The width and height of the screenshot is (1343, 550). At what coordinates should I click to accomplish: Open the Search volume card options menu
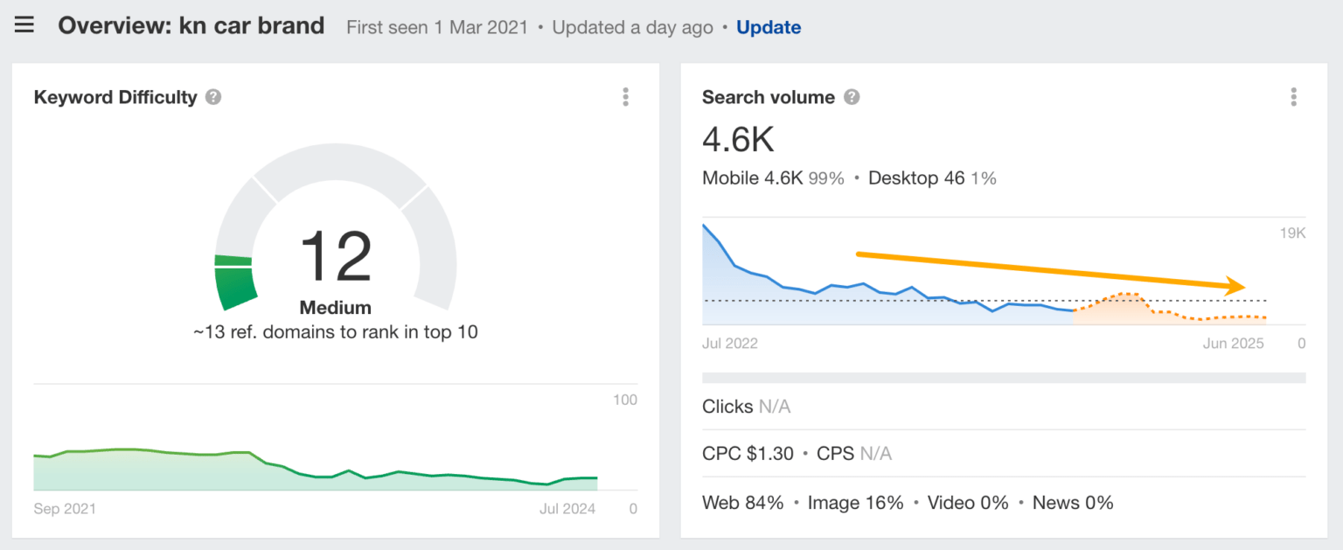point(1293,96)
